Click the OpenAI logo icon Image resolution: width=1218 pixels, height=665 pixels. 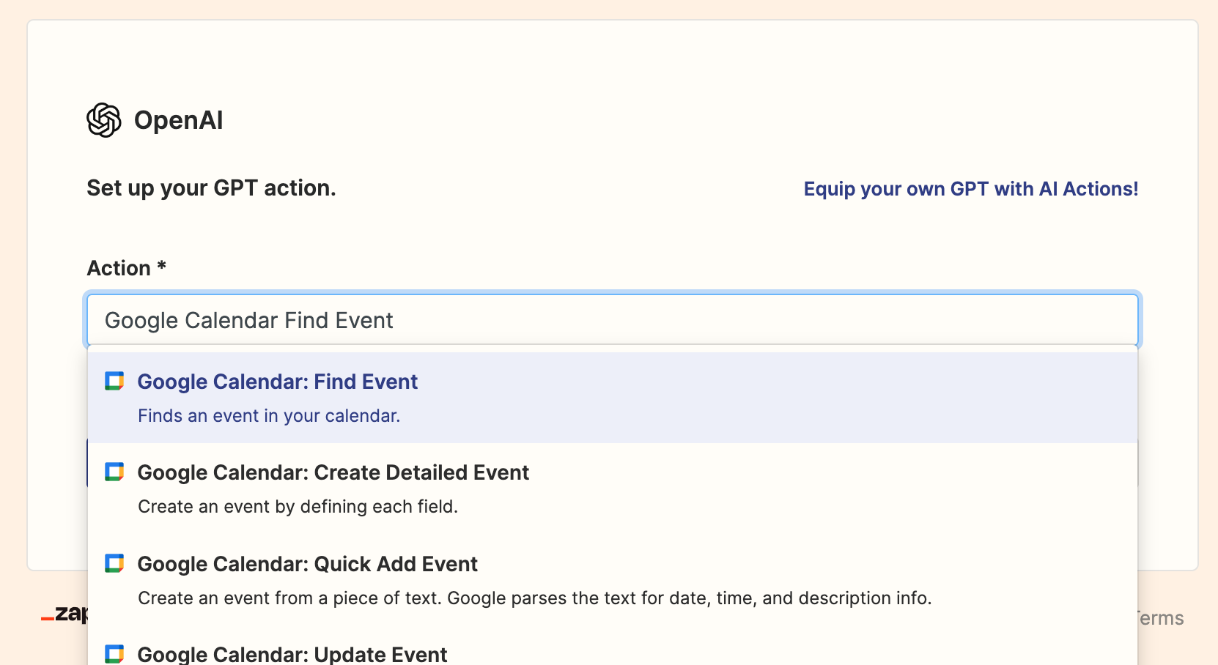tap(104, 120)
